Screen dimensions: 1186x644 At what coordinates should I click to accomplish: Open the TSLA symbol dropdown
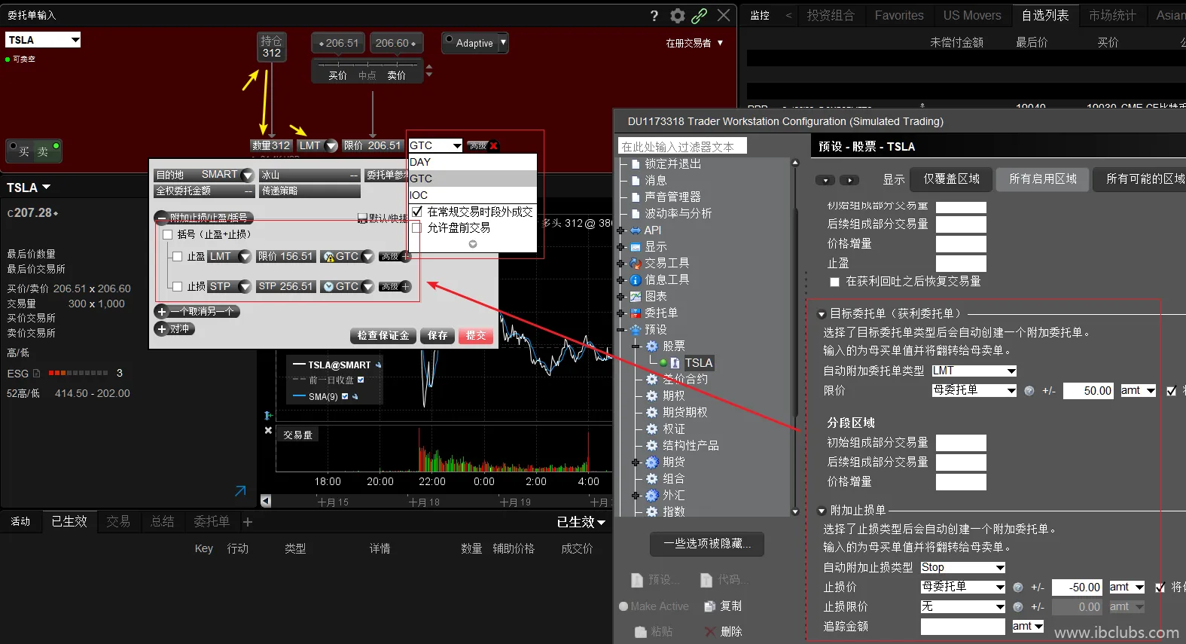click(75, 40)
